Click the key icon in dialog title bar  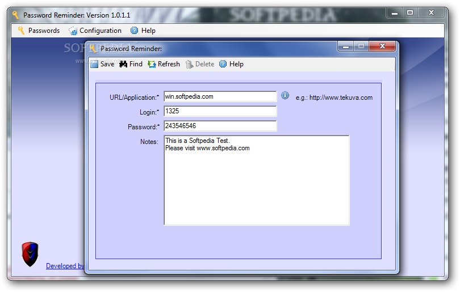[93, 49]
